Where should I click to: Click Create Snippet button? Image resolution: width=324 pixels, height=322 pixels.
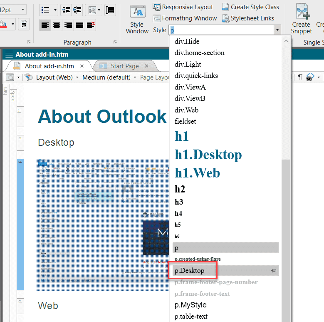[x=302, y=19]
